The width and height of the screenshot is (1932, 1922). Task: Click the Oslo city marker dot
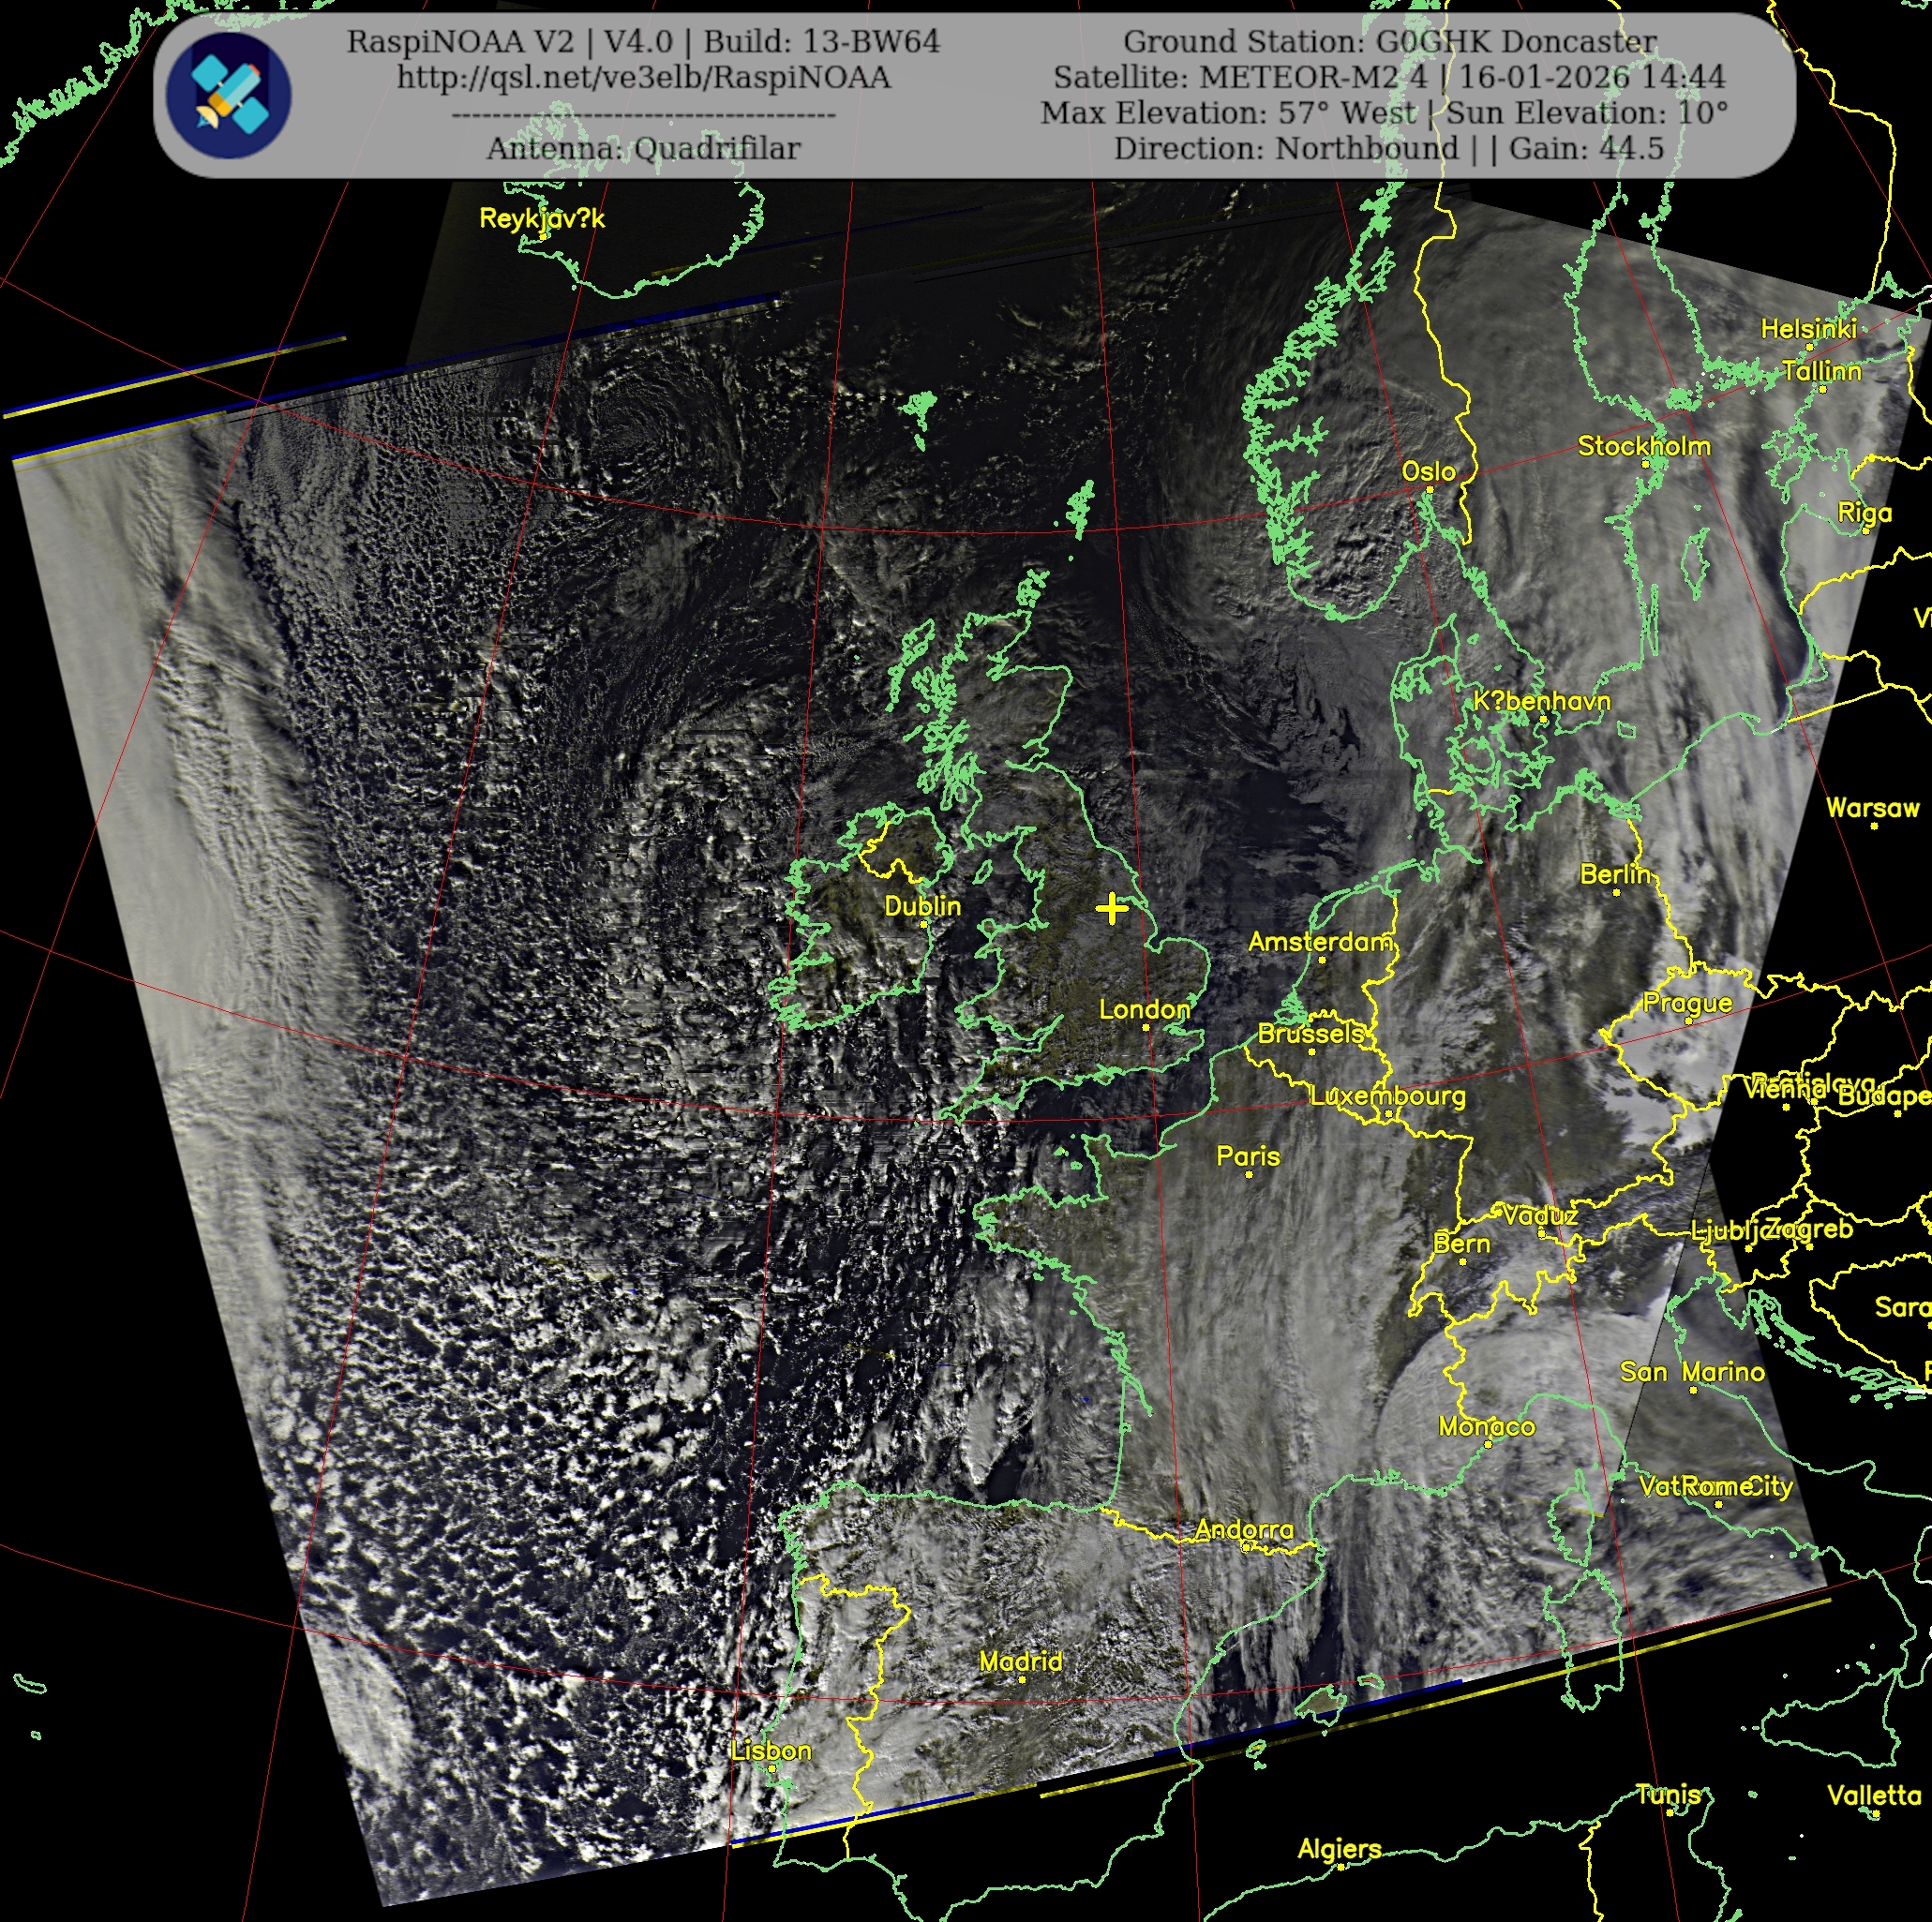(1429, 489)
